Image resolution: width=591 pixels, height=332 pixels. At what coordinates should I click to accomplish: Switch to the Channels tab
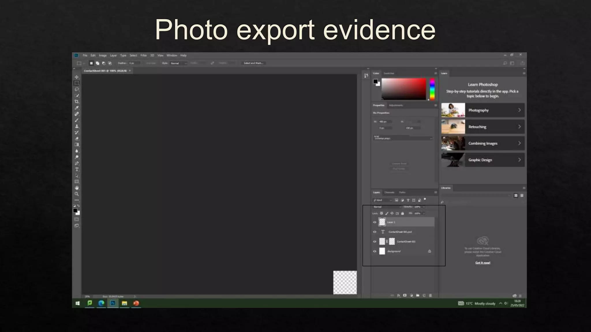click(389, 192)
